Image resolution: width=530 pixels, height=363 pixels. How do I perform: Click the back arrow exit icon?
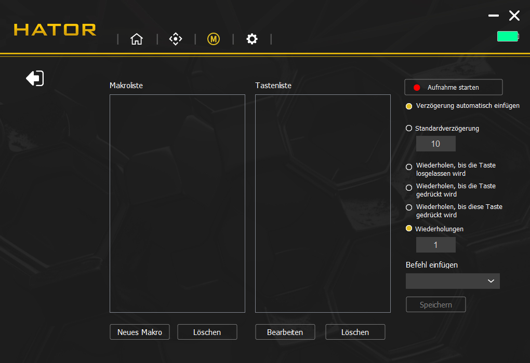pyautogui.click(x=35, y=78)
